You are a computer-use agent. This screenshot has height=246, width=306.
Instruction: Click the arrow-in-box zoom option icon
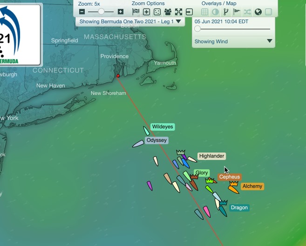pyautogui.click(x=189, y=12)
